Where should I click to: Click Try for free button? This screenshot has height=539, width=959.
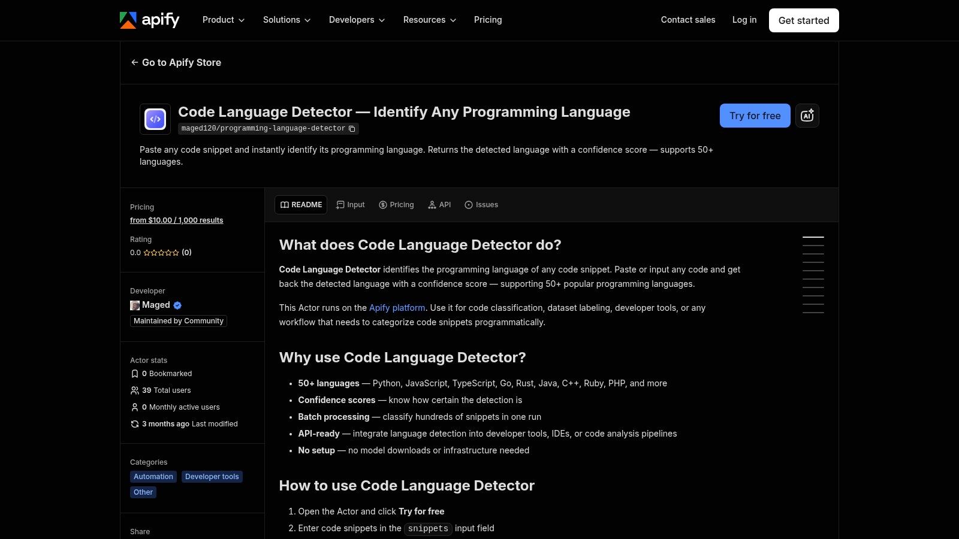coord(755,116)
